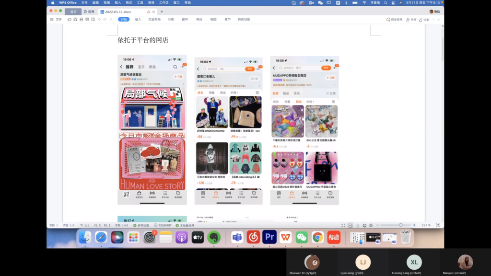
Task: Open the 特色功能 ribbon tab
Action: [244, 19]
